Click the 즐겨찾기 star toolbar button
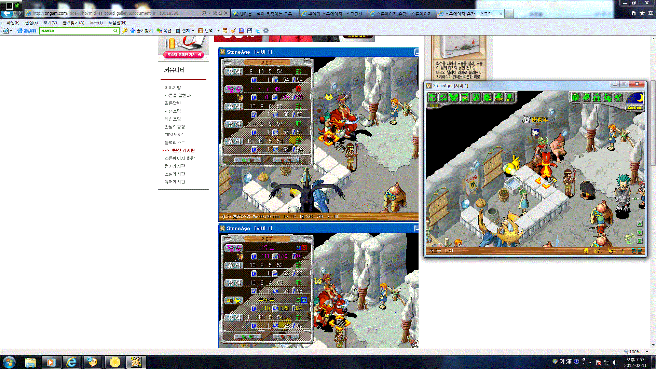The image size is (656, 369). tap(141, 31)
